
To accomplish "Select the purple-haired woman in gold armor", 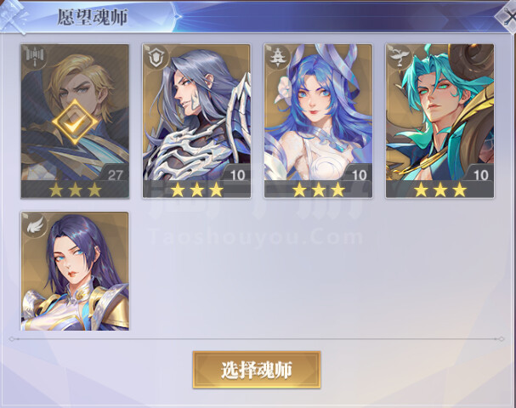I will [x=75, y=271].
